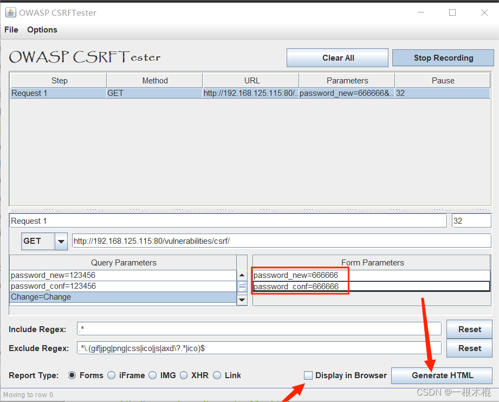Click the Query Parameters header
Screen dimensions: 499x402
(124, 263)
